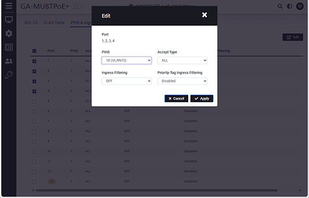Open the key security icon in sidebar
309x198 pixels.
[9, 75]
